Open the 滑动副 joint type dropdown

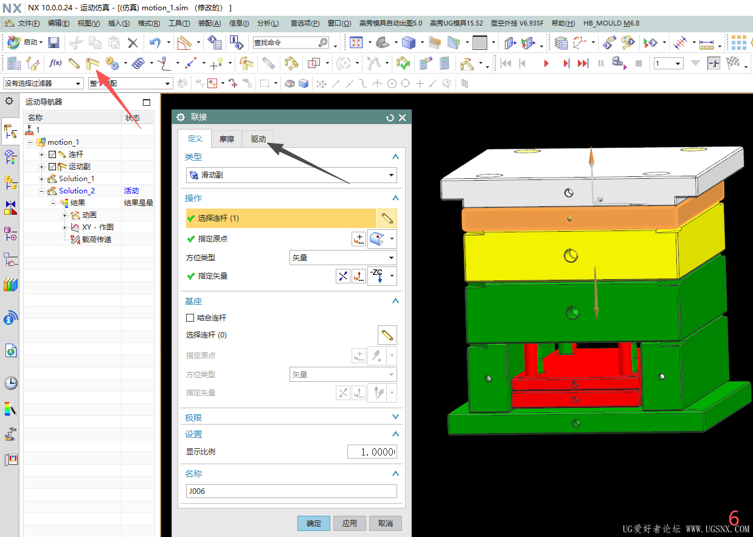click(x=291, y=175)
